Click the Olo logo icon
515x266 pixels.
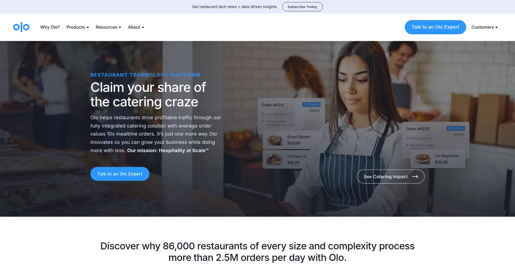21,27
